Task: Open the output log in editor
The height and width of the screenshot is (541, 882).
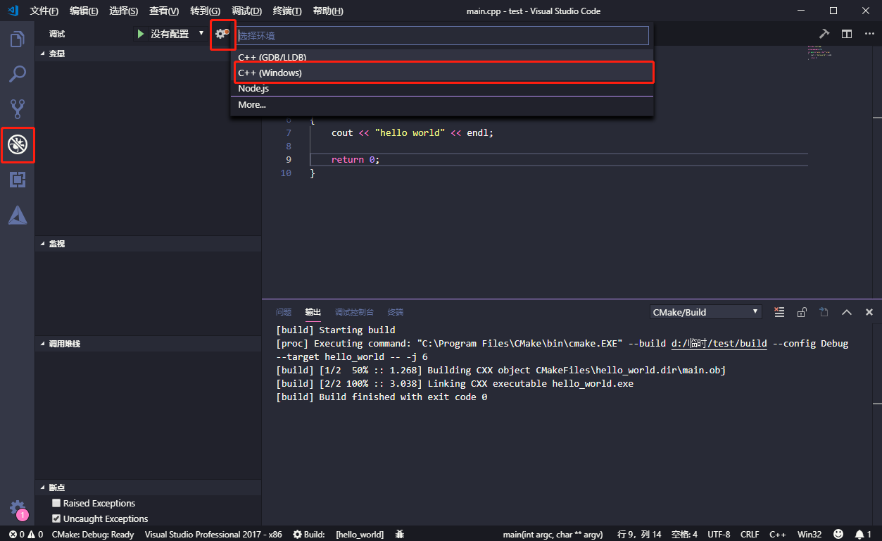Action: (x=824, y=312)
